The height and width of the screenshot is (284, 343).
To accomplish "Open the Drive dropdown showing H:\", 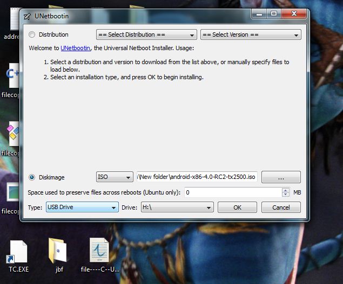I will pos(177,207).
